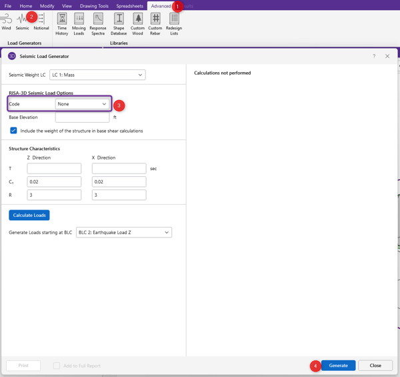Open the Wind load generator
The width and height of the screenshot is (400, 377).
click(x=6, y=22)
